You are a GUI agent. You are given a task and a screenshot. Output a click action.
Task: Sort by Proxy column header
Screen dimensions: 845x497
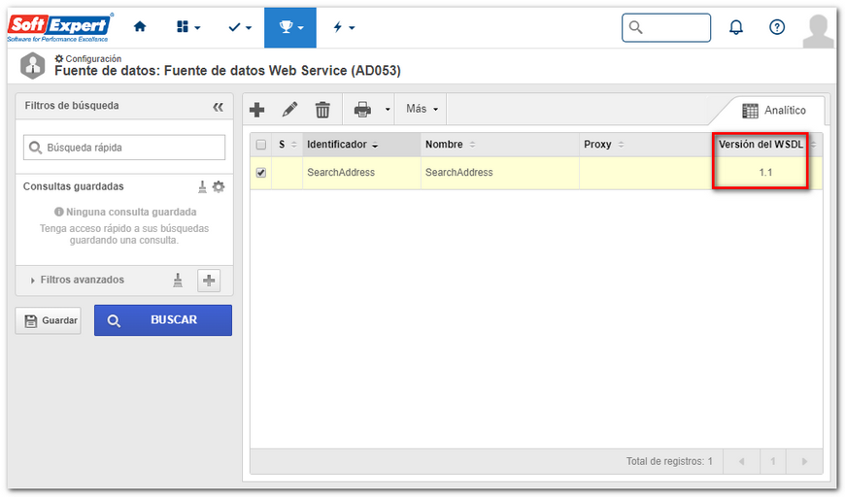pos(646,145)
